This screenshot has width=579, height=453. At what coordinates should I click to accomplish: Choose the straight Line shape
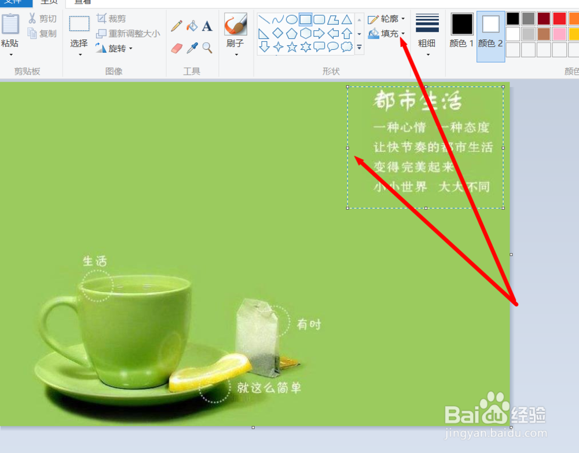(263, 19)
